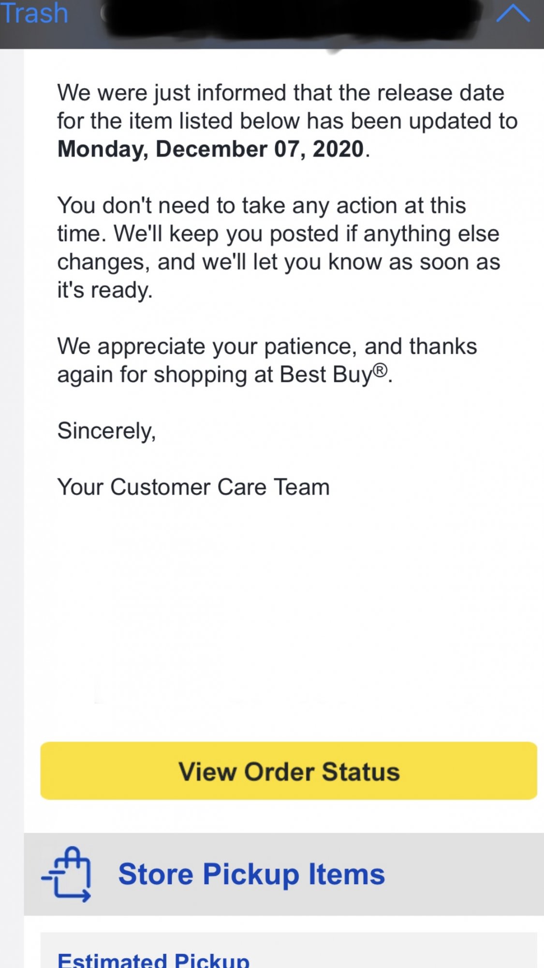544x968 pixels.
Task: Open the View Order Status button
Action: [x=289, y=771]
